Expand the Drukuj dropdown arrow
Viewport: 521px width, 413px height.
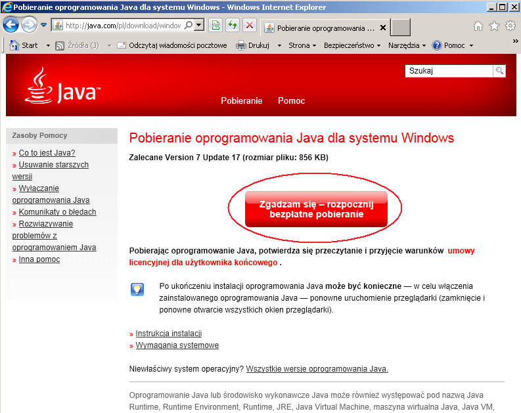point(279,45)
